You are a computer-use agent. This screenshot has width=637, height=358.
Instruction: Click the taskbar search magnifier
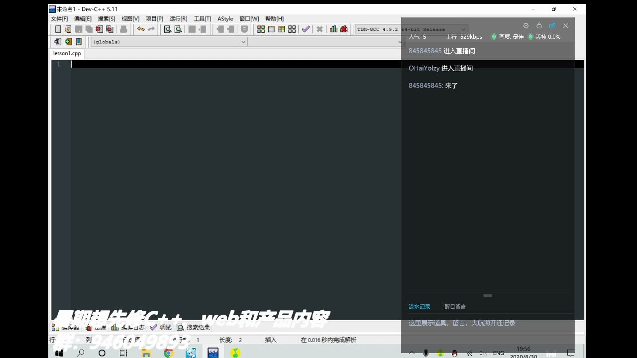(80, 353)
